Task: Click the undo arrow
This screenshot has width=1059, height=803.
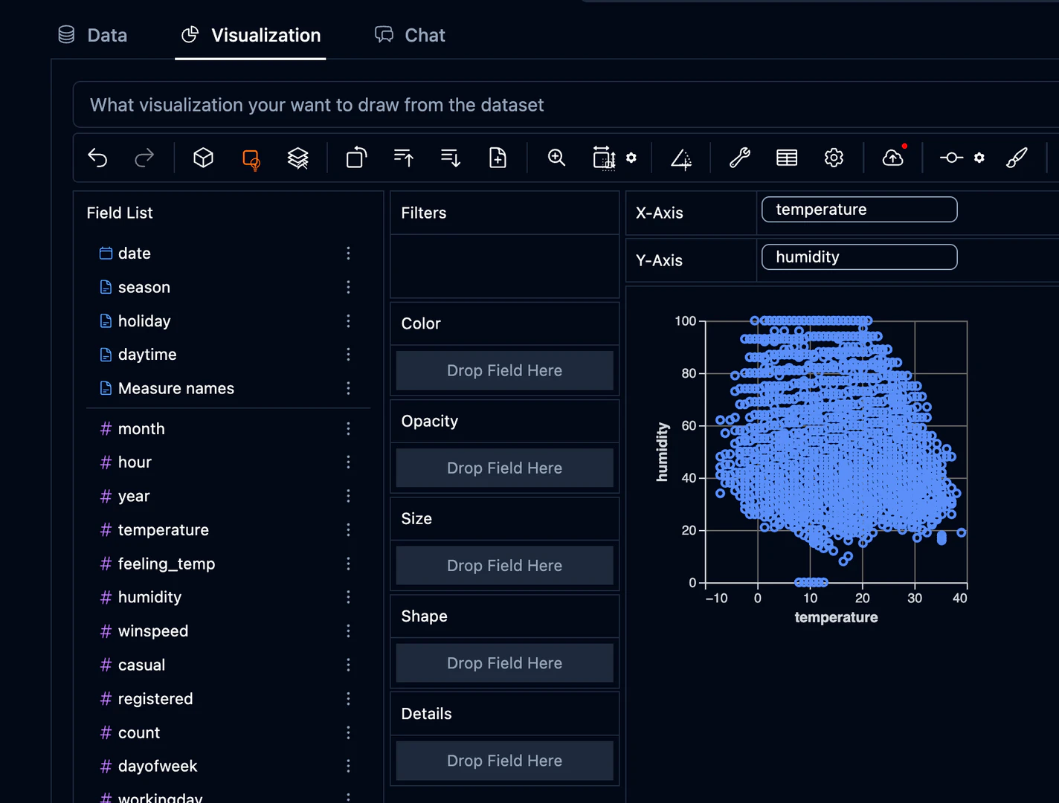Action: [97, 158]
